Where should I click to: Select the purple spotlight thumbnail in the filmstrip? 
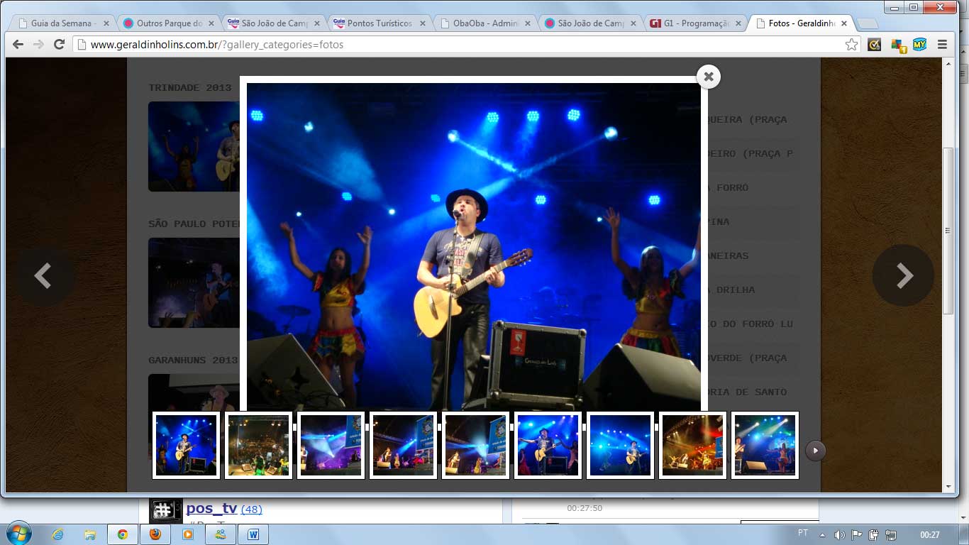pos(331,445)
